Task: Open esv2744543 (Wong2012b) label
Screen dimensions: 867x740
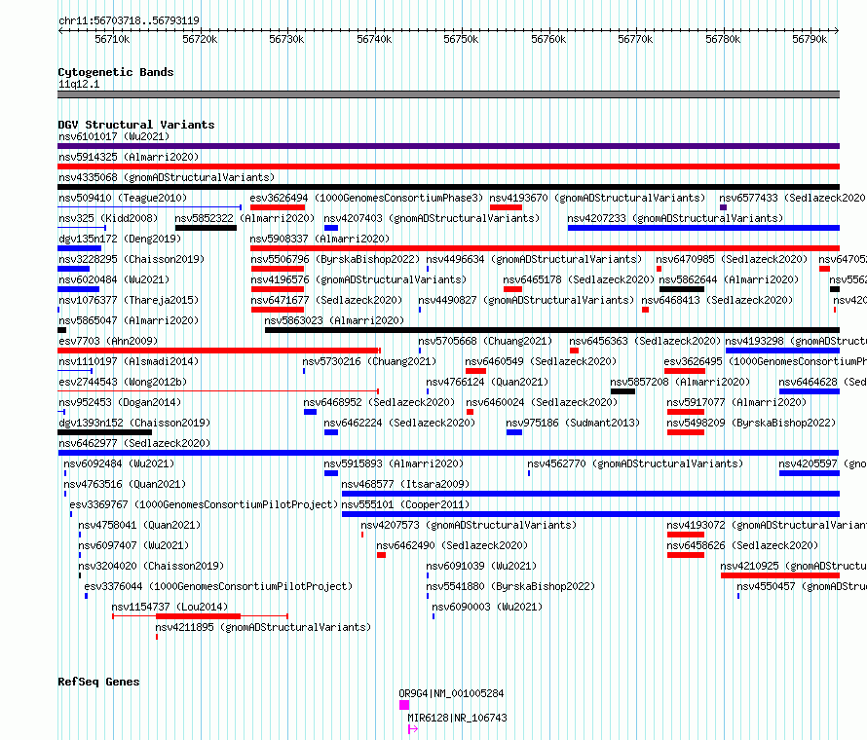Action: point(123,382)
